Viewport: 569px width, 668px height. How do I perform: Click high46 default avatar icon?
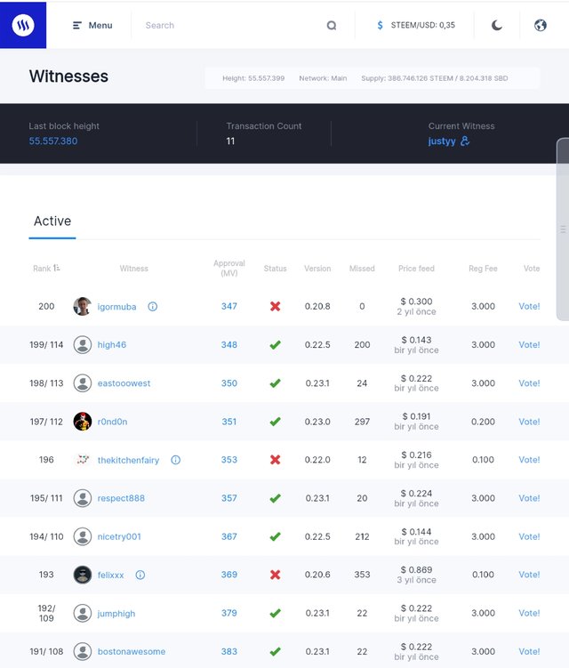click(82, 344)
